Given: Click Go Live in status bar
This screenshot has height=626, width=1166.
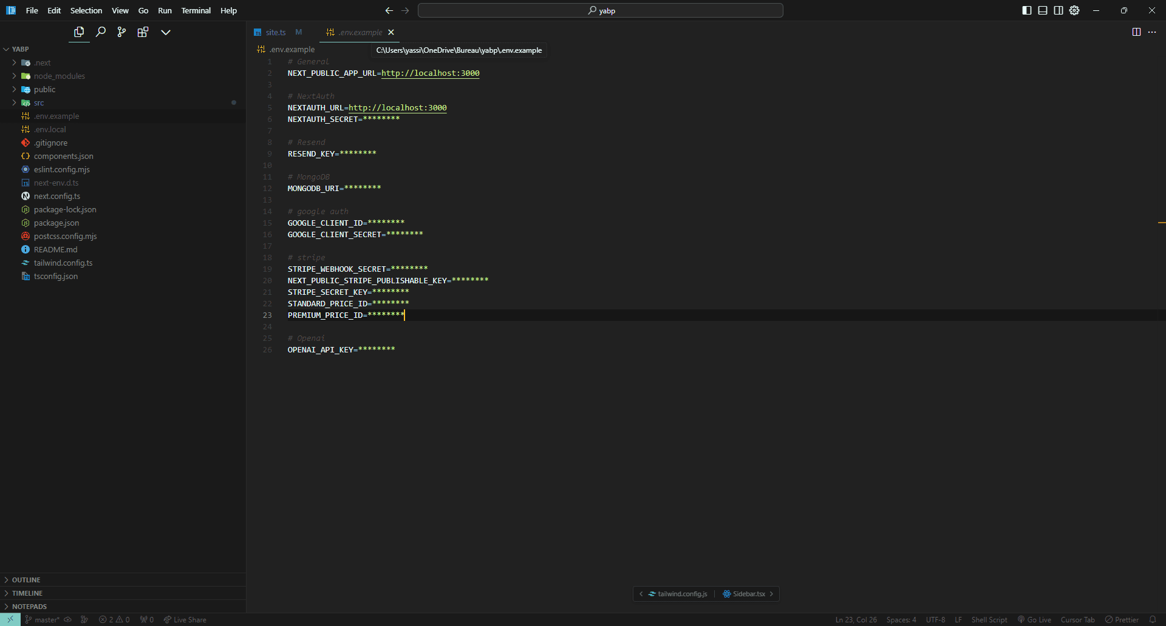Looking at the screenshot, I should [x=1034, y=619].
